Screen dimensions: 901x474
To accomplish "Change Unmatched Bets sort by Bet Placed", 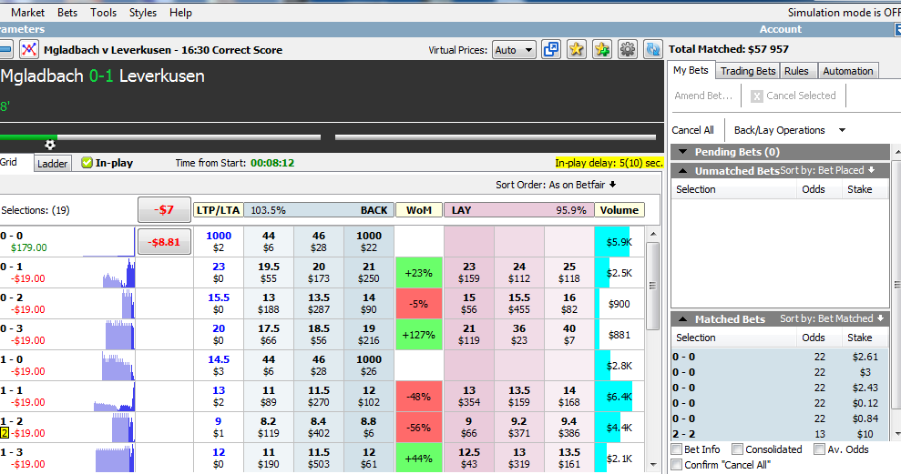I will [x=827, y=170].
